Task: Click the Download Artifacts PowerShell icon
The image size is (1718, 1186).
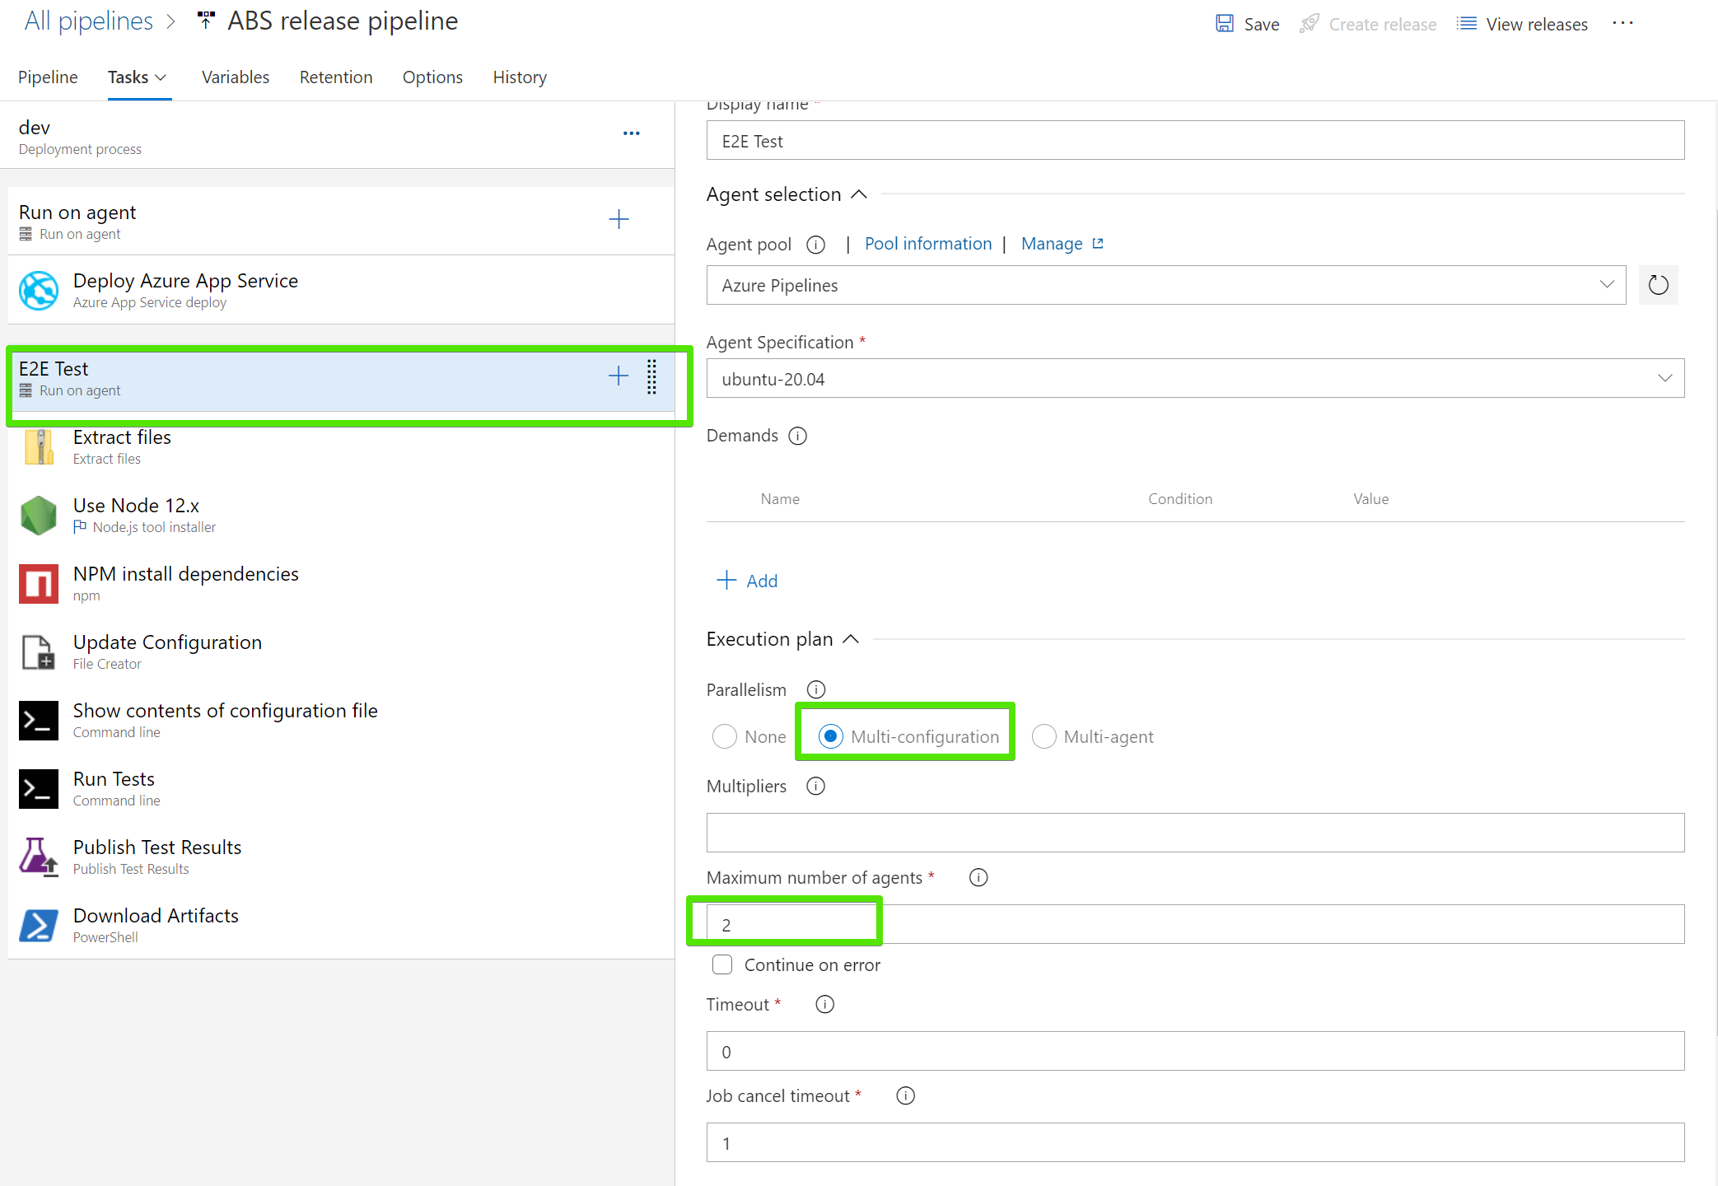Action: tap(39, 926)
